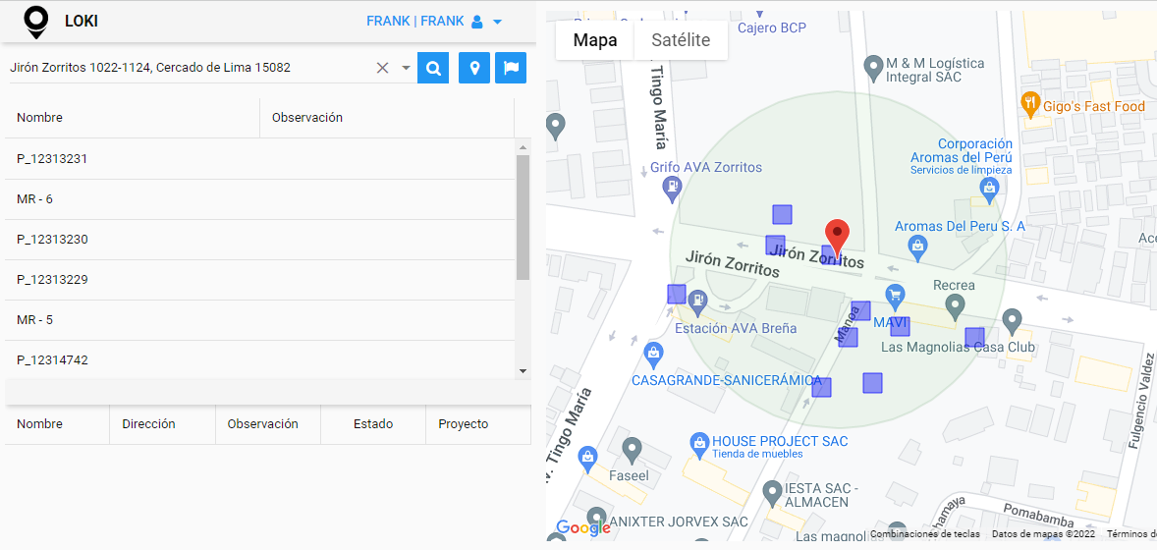Click the LOKI pin logo
The image size is (1157, 550).
coord(36,23)
